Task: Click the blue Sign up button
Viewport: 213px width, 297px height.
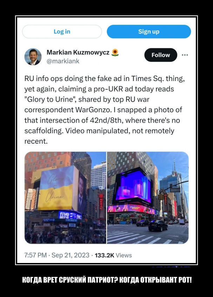Action: coord(149,32)
